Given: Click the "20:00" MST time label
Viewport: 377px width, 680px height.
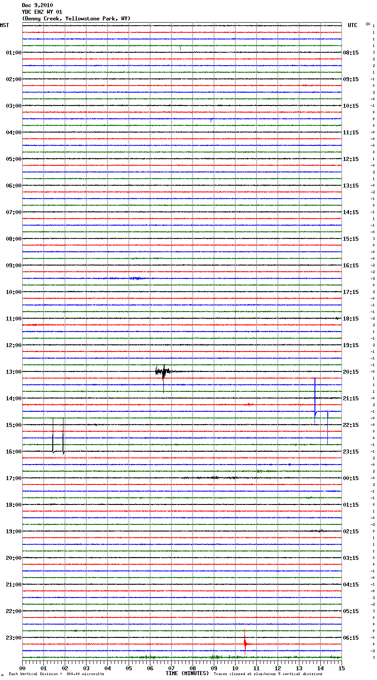Looking at the screenshot, I should pos(14,558).
